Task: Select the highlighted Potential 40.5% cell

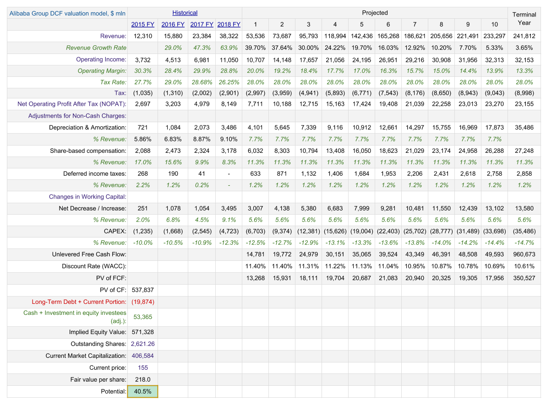Action: tap(142, 391)
